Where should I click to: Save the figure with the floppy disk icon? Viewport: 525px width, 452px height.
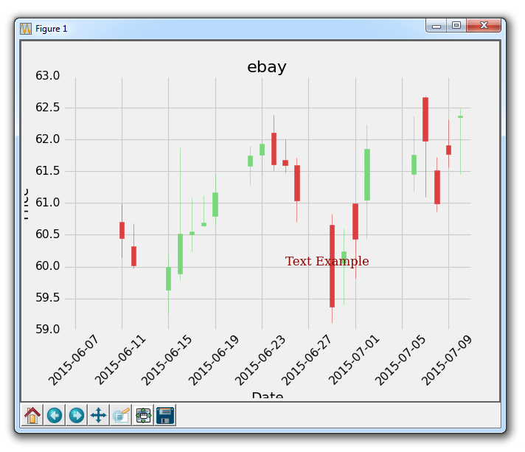click(165, 415)
